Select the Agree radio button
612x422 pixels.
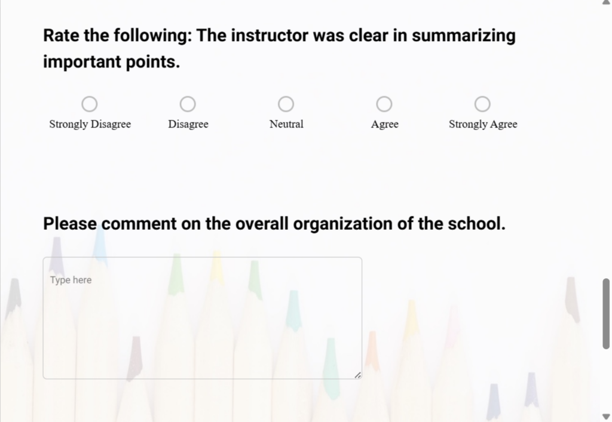pyautogui.click(x=384, y=103)
